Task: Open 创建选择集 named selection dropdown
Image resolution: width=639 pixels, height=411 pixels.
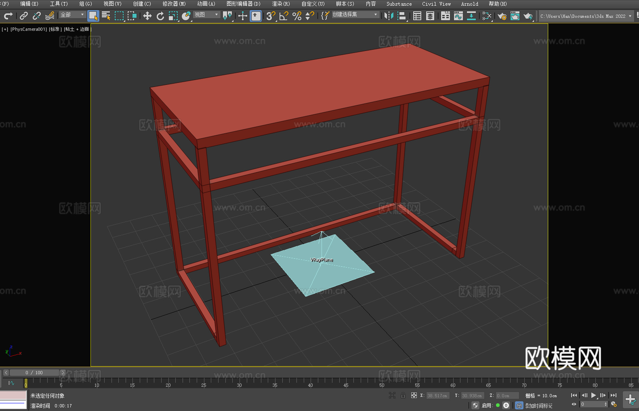Action: pyautogui.click(x=355, y=15)
